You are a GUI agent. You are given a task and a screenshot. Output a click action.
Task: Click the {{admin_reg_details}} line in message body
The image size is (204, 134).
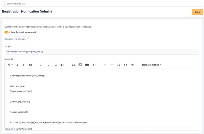[x=20, y=102]
